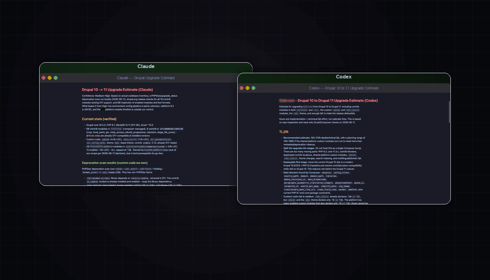Click the 'src/modules/contrib' code path
The height and width of the screenshot is (280, 490).
171,129
